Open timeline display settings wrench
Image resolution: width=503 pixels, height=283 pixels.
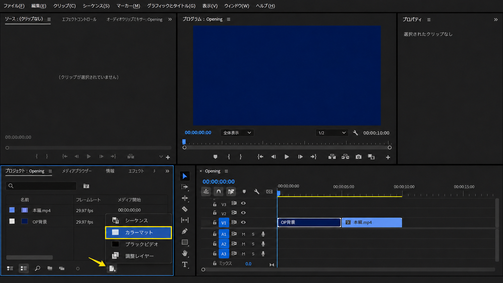click(257, 192)
